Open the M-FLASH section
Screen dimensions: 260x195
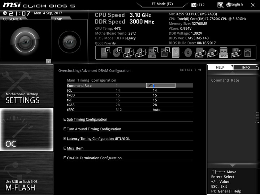point(26,173)
